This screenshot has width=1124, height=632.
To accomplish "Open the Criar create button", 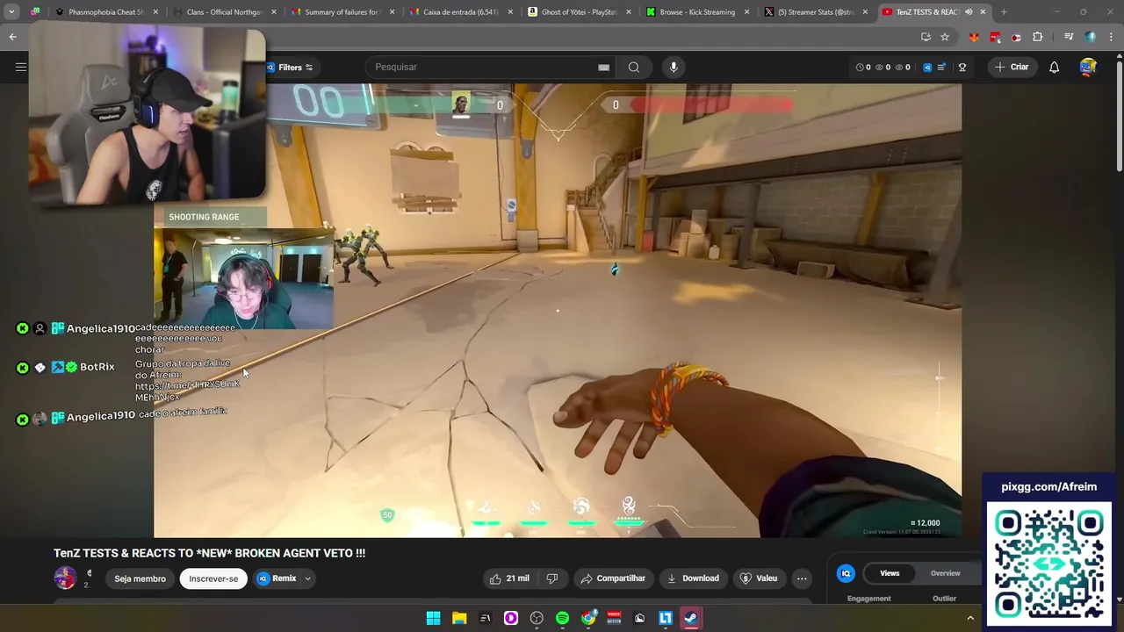I will point(1011,67).
